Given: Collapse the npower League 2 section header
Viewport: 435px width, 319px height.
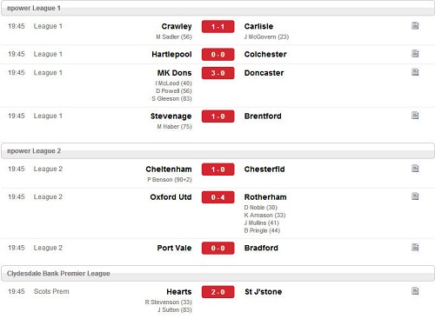Looking at the screenshot, I should pos(217,151).
